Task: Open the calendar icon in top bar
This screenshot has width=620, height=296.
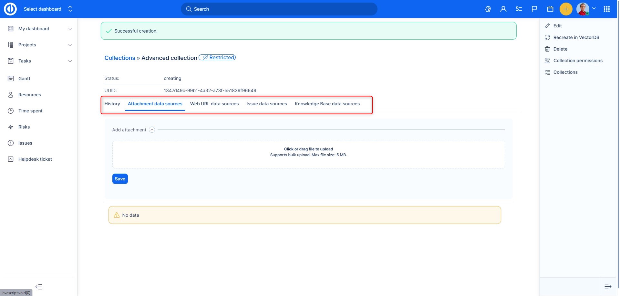Action: point(550,9)
